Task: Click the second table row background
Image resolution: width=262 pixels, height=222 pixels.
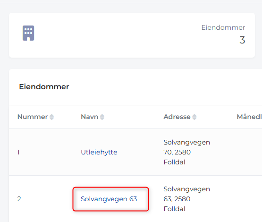Action: point(135,199)
